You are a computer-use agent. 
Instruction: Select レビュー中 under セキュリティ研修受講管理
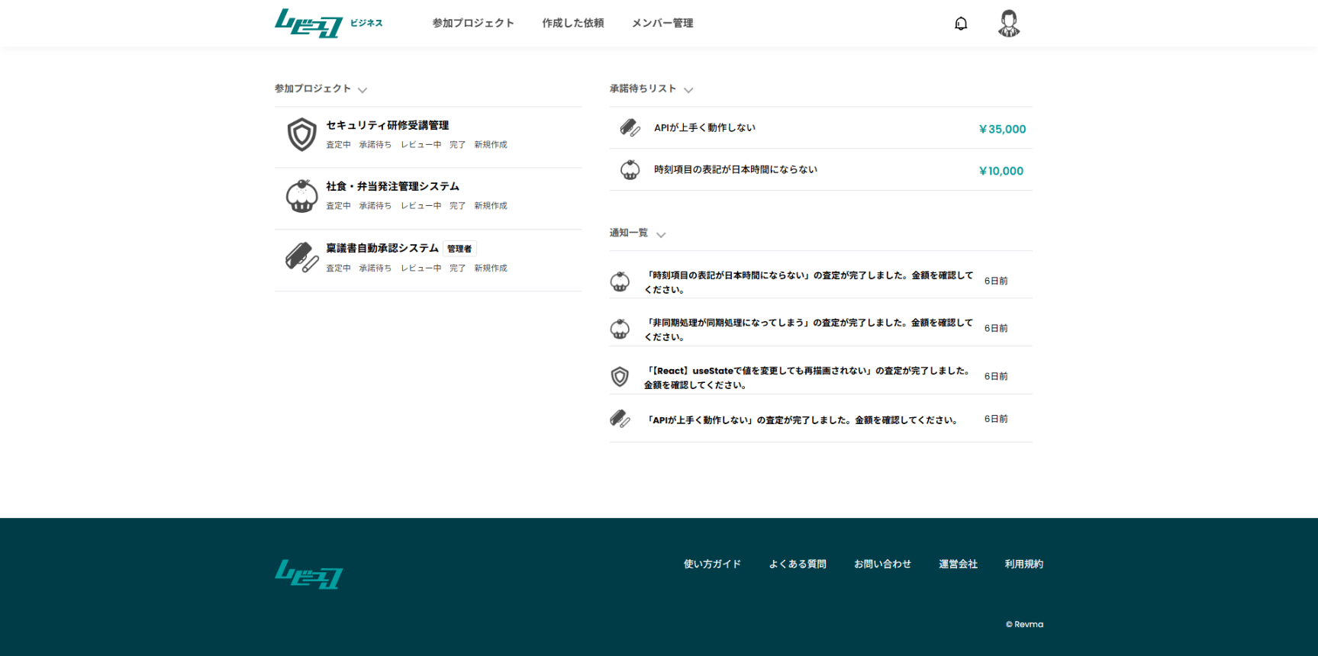[421, 145]
